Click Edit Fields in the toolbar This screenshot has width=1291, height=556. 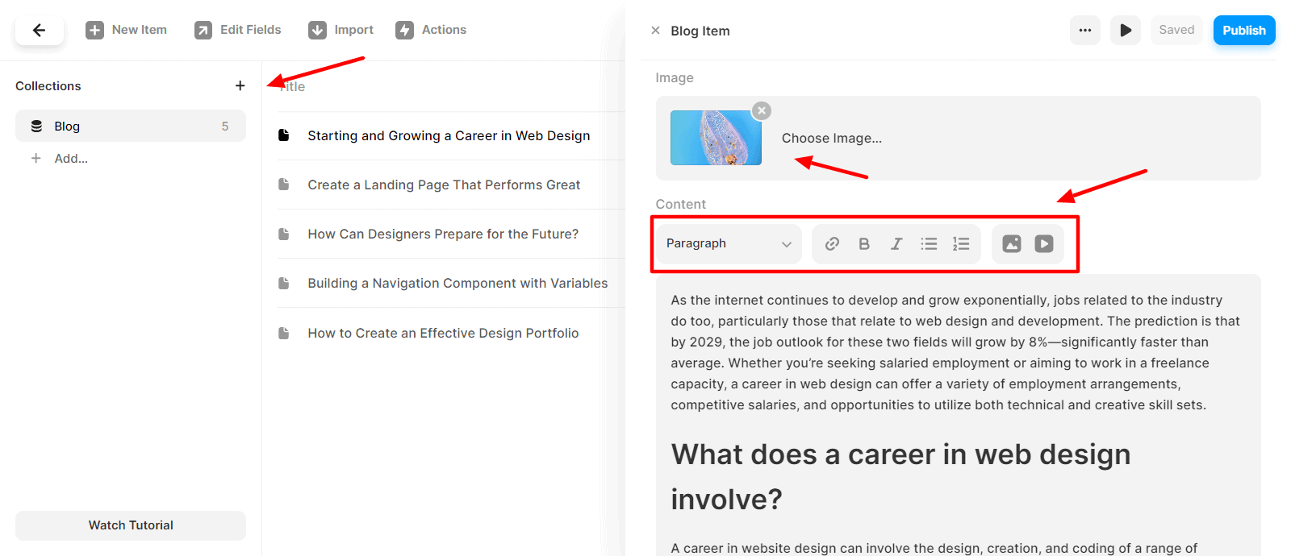pos(237,30)
